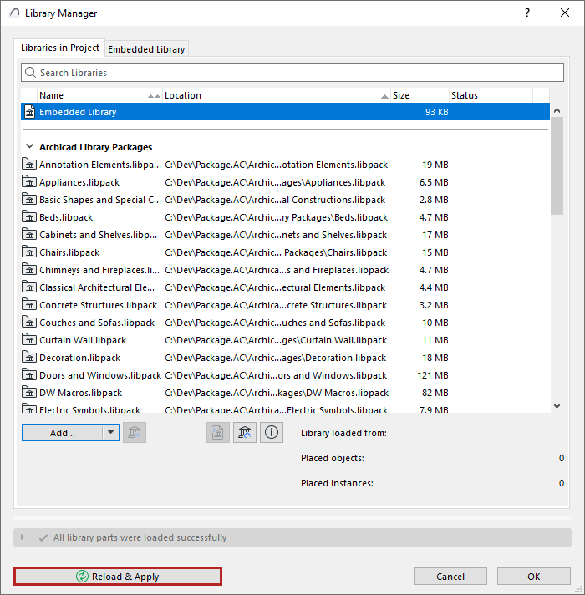The width and height of the screenshot is (585, 595).
Task: Select the Couches and Sofas.libpack row name
Action: pos(97,323)
